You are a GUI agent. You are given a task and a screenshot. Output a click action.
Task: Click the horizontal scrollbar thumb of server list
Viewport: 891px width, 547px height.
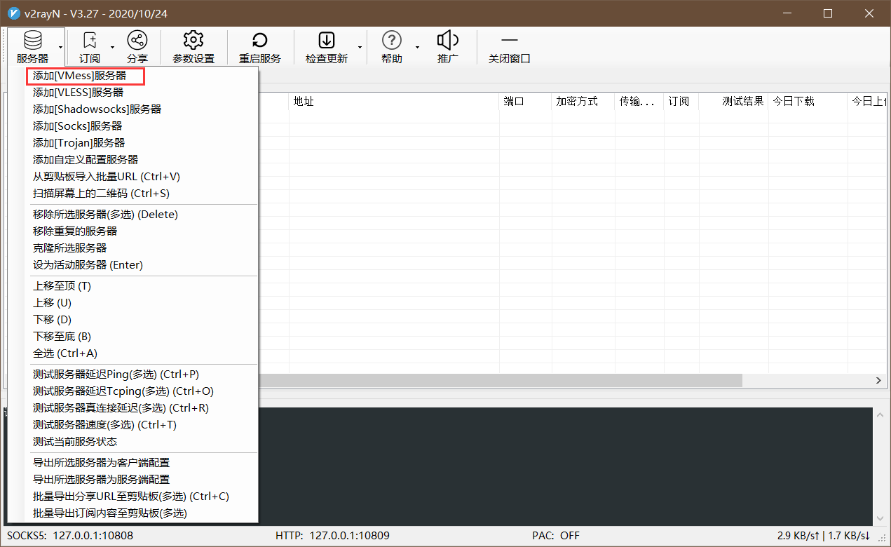click(x=500, y=380)
